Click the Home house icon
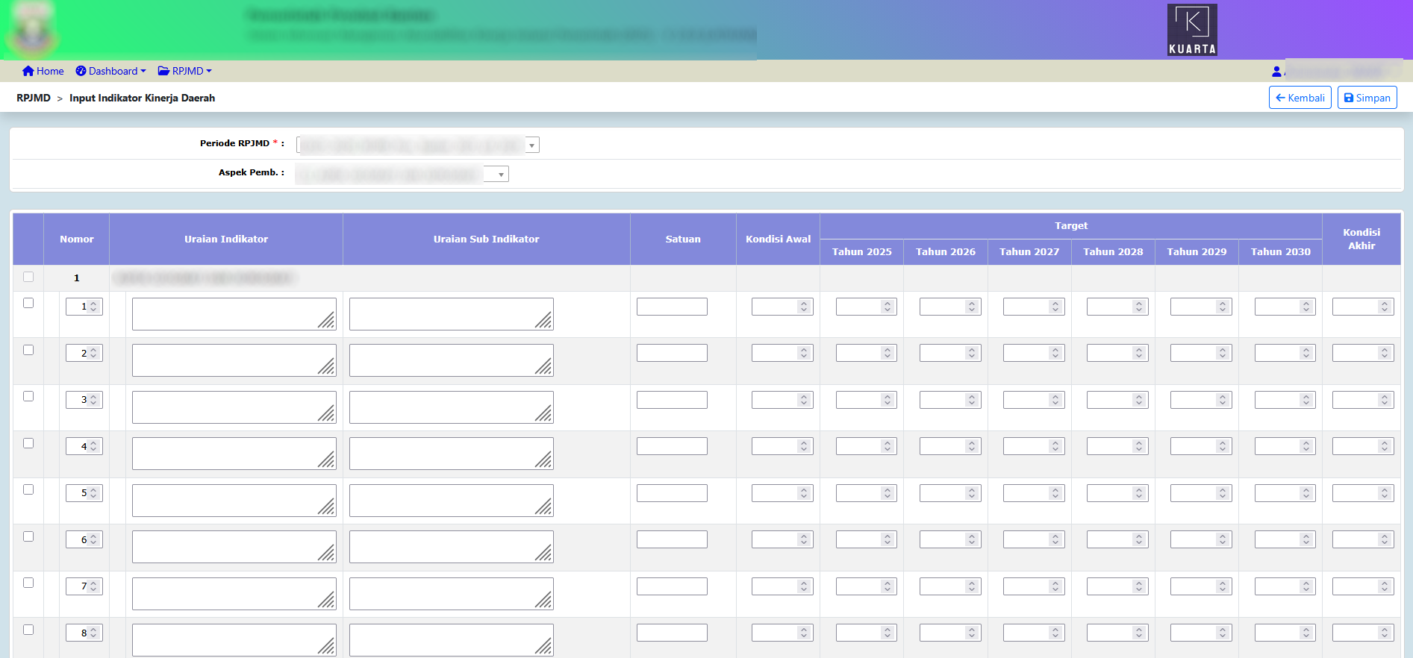 [x=28, y=71]
